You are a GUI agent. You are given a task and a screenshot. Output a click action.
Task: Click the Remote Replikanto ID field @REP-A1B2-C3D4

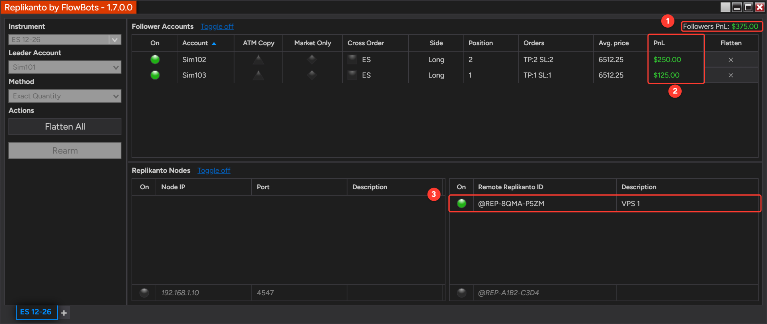545,293
